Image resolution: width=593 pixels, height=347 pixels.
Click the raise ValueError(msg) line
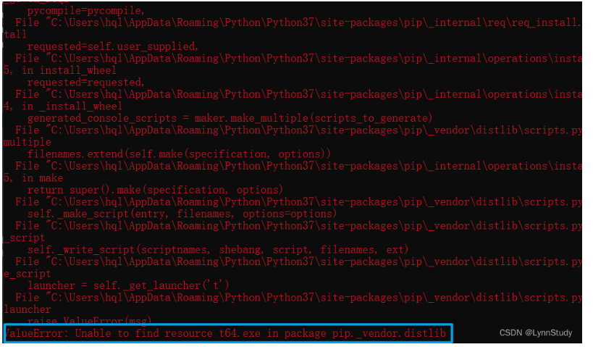point(89,321)
